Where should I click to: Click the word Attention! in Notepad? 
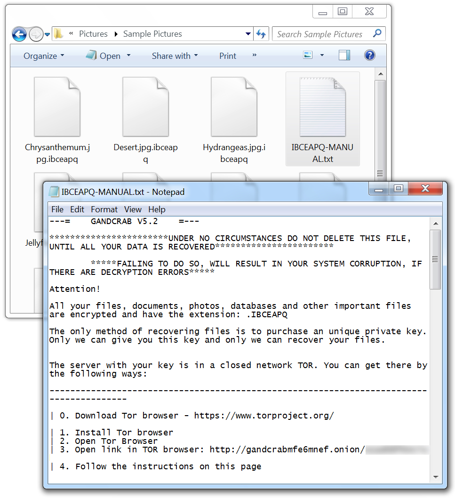pyautogui.click(x=75, y=289)
